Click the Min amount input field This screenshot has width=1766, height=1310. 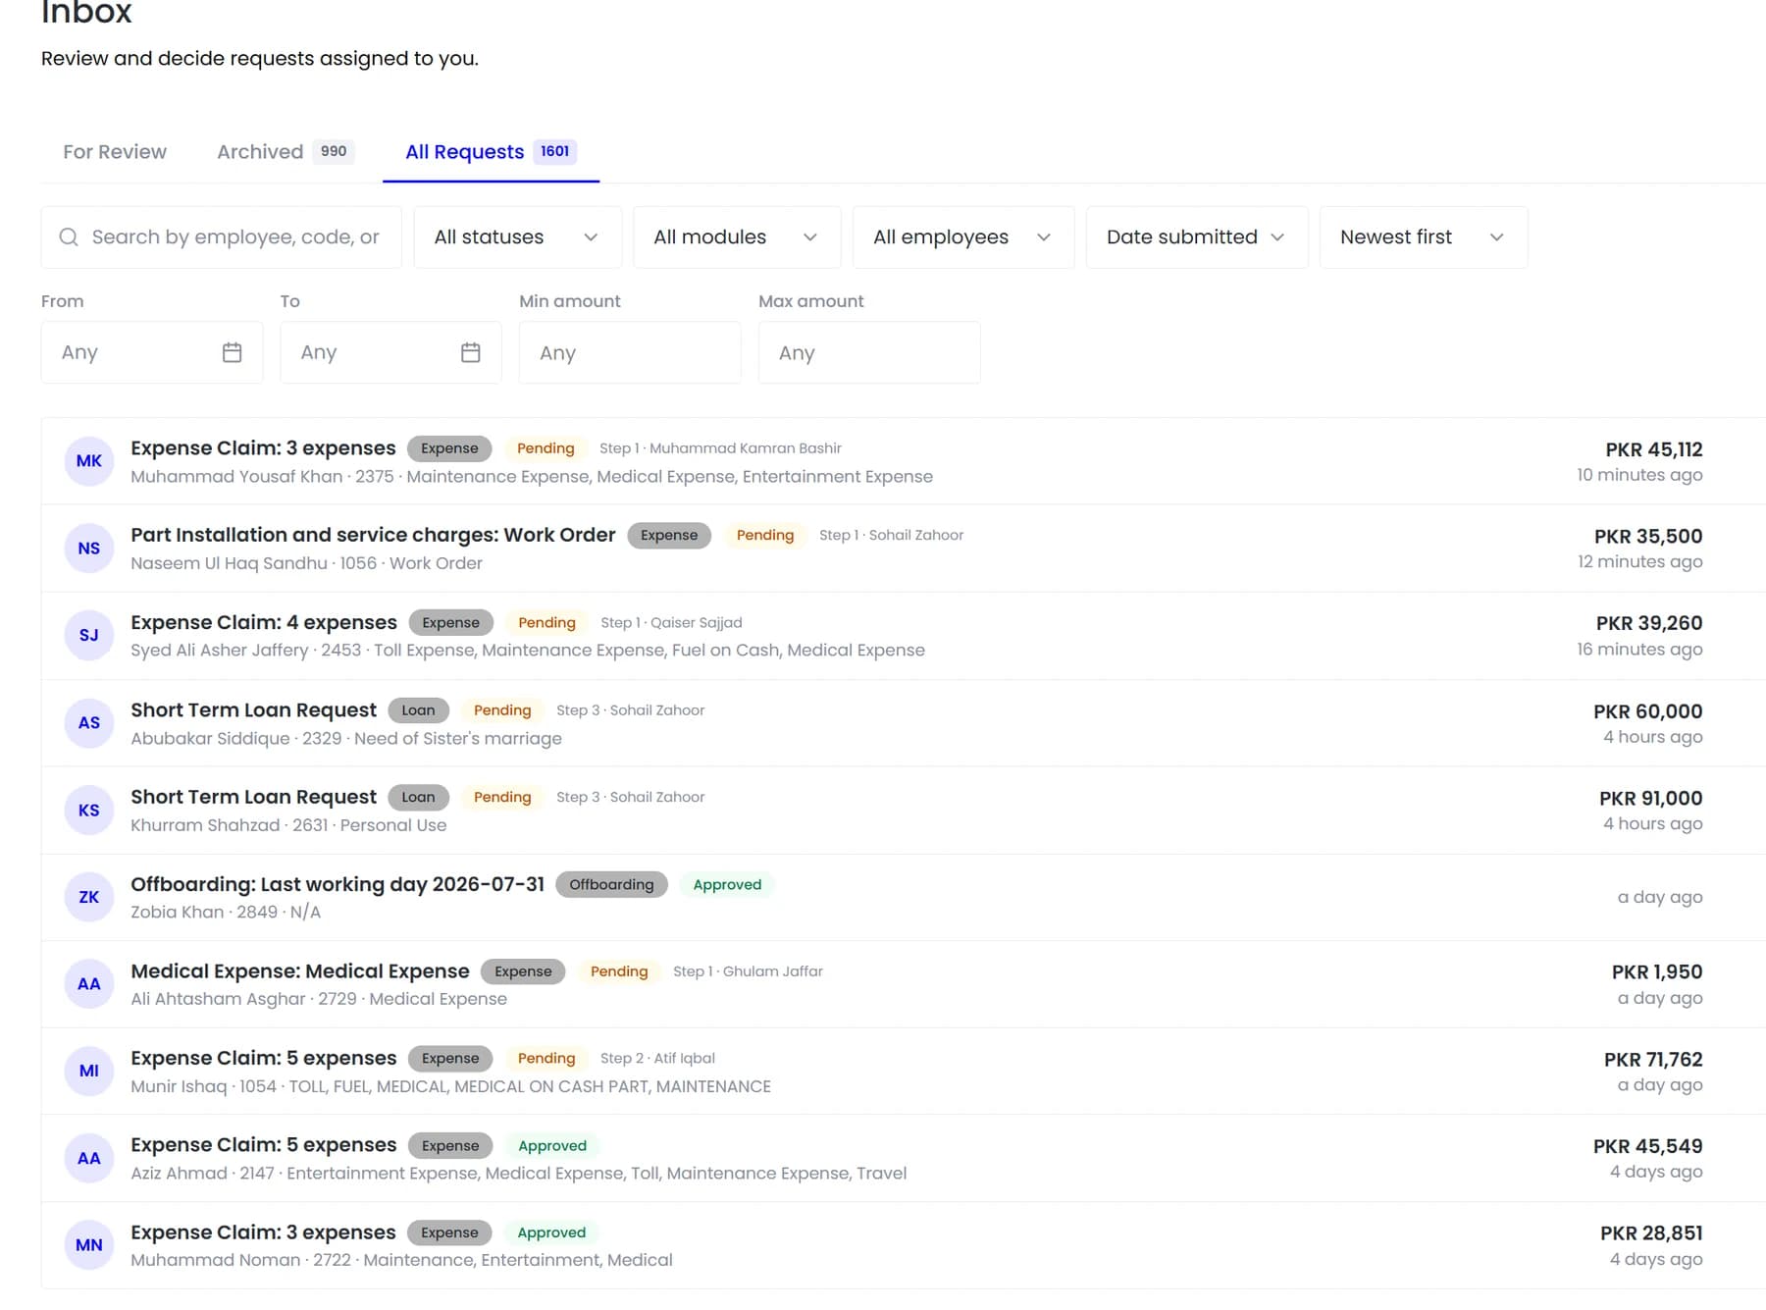tap(630, 352)
